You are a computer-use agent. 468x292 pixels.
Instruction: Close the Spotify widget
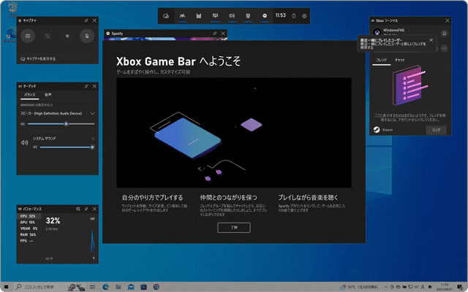click(x=223, y=34)
